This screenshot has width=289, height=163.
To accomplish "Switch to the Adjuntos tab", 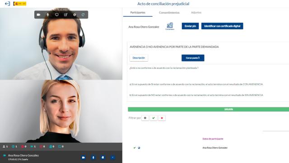I will 196,13.
